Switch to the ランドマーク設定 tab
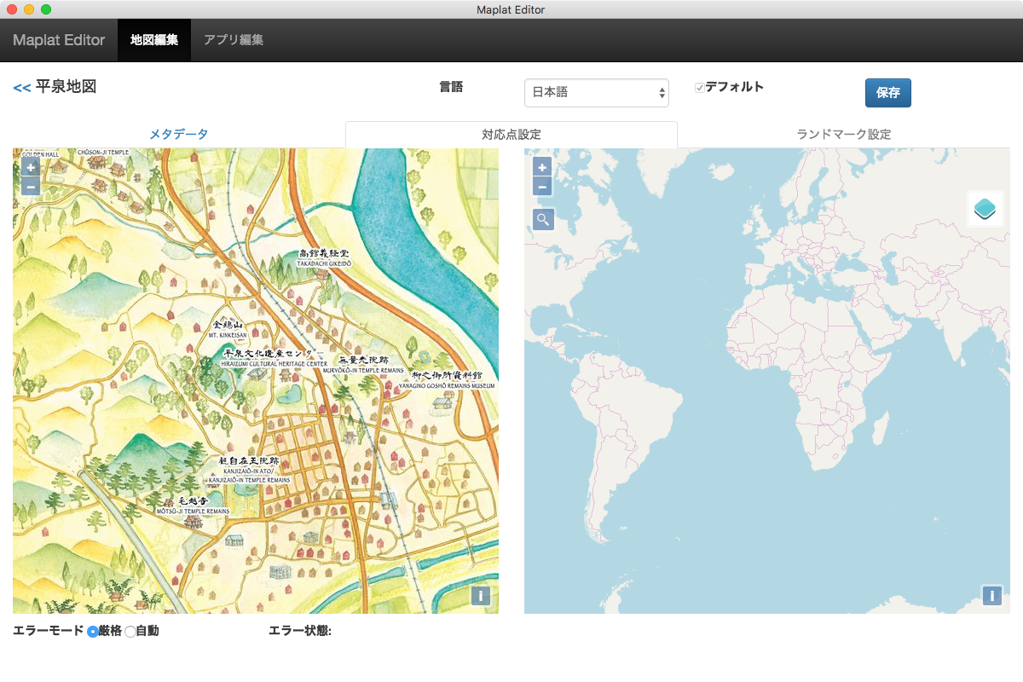 844,134
